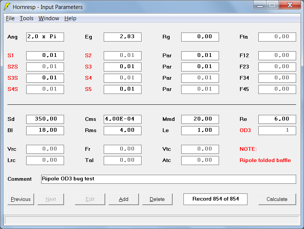The image size is (304, 229).
Task: Click the Ripole folded baffle note
Action: click(265, 161)
